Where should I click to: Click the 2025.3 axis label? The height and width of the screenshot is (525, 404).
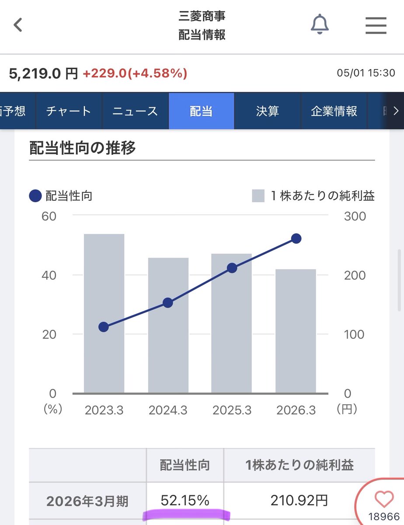(x=232, y=410)
